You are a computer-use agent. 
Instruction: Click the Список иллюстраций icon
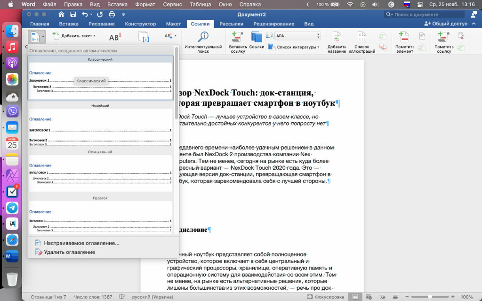point(361,38)
